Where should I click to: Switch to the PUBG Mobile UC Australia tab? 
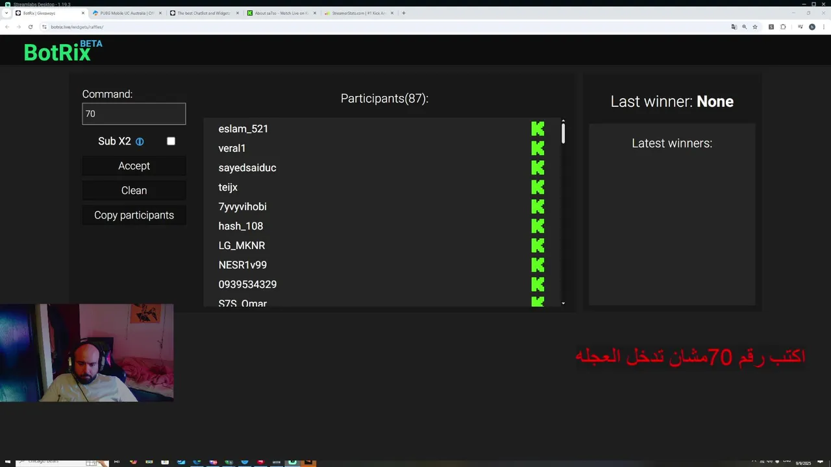(x=127, y=13)
